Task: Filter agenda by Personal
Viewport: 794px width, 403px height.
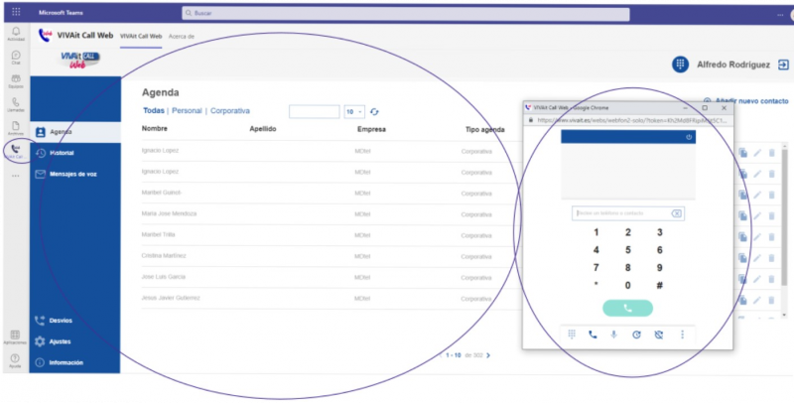Action: (187, 111)
